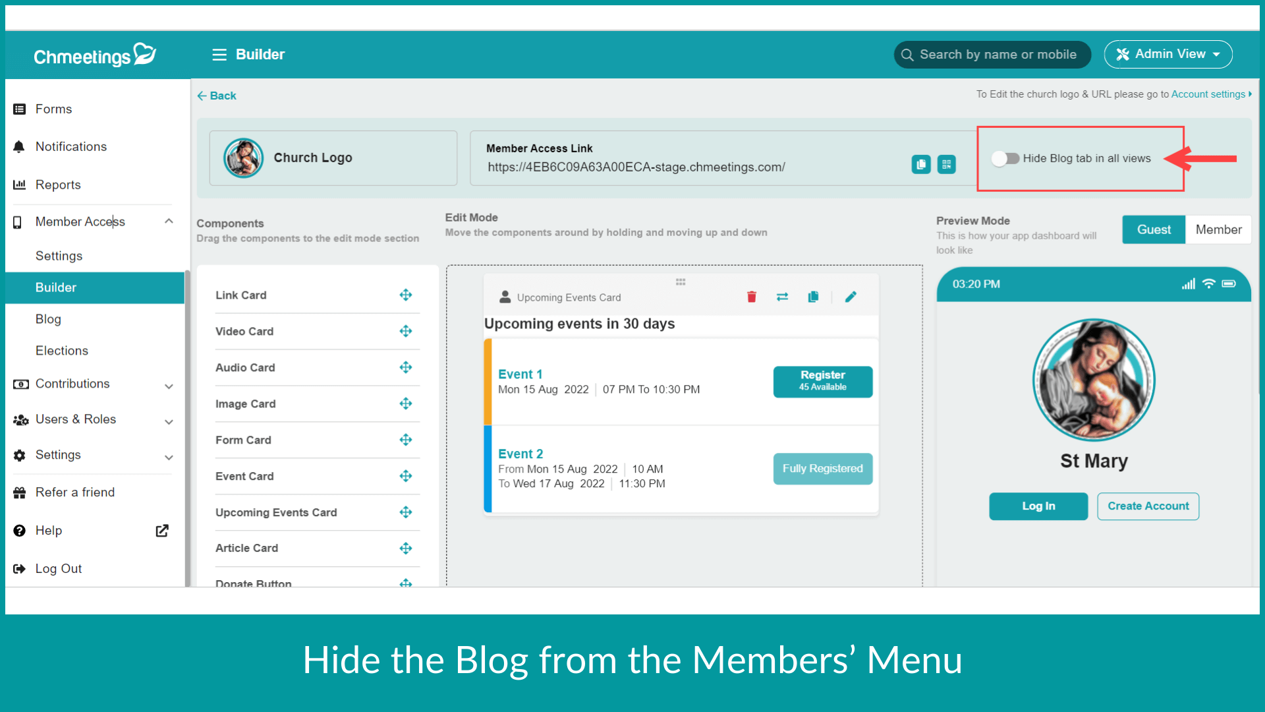1265x712 pixels.
Task: Click move icon next to Audio Card
Action: tap(406, 367)
